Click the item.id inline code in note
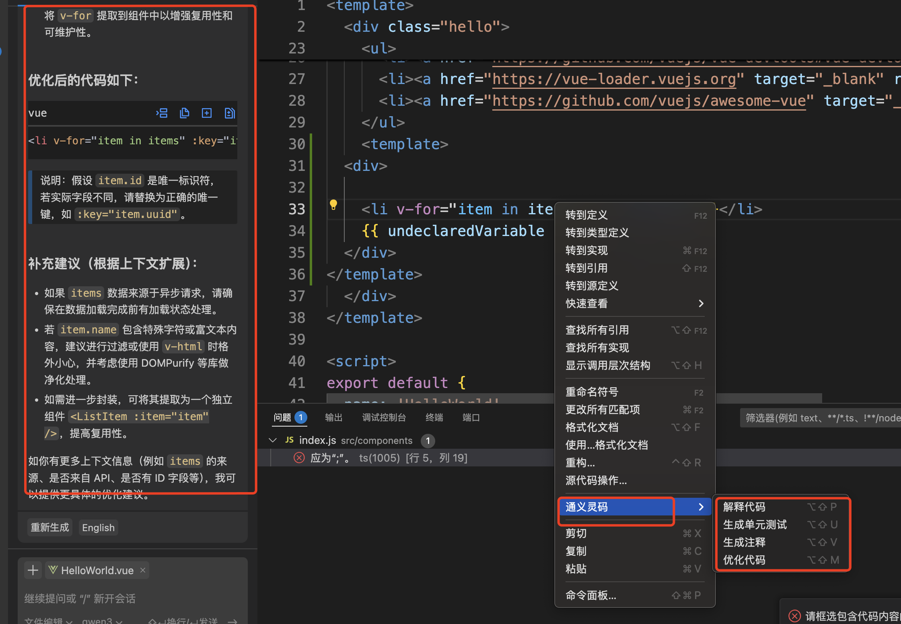This screenshot has width=901, height=624. pyautogui.click(x=120, y=181)
